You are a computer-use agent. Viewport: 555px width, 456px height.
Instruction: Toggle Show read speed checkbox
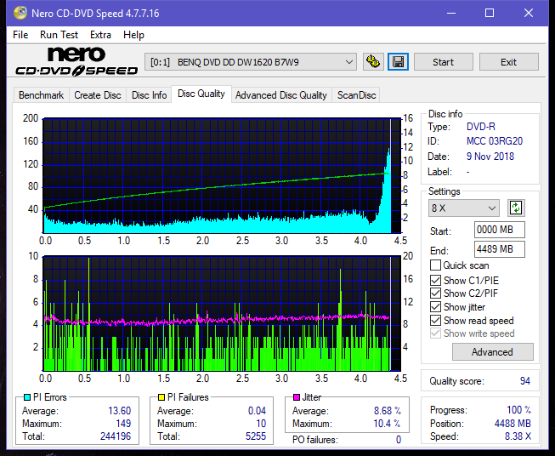point(435,320)
